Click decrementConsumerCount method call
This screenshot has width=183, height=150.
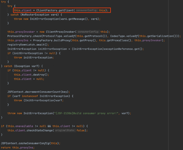click(43, 92)
